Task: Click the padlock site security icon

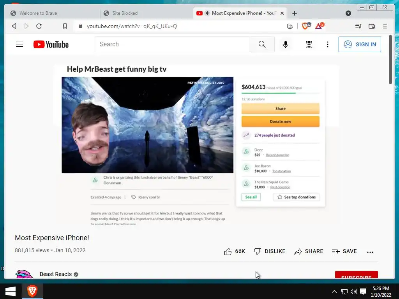Action: point(81,26)
